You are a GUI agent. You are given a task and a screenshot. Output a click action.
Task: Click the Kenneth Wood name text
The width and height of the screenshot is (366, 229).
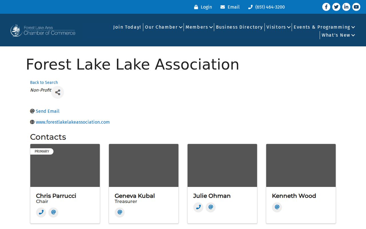click(x=294, y=196)
